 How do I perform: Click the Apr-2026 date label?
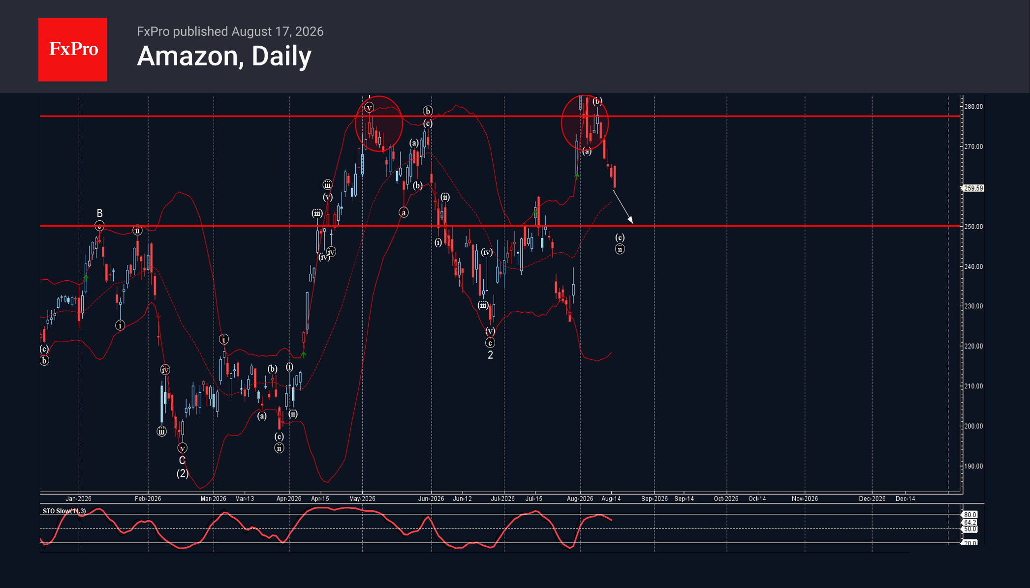(x=289, y=499)
